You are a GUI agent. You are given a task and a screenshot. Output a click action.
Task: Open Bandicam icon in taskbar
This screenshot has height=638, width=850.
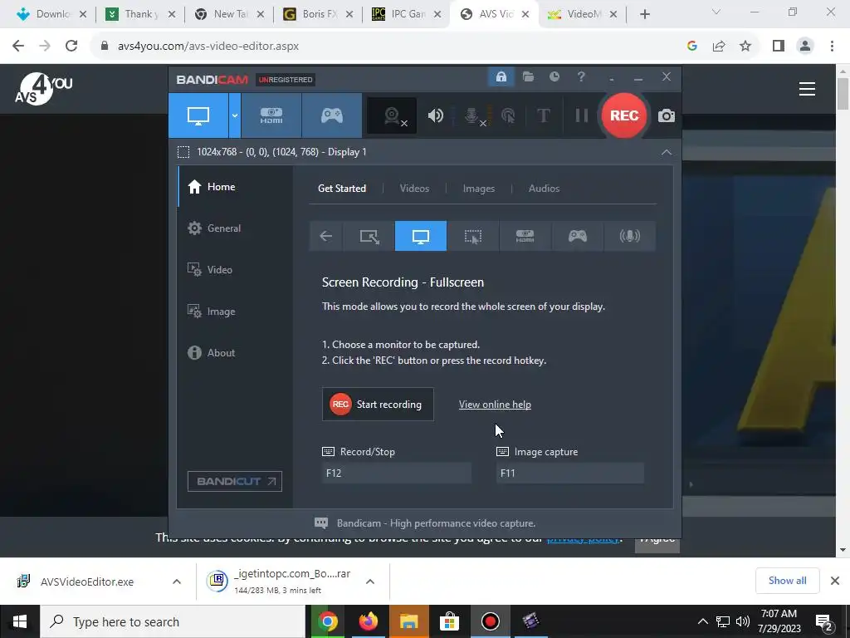(490, 621)
